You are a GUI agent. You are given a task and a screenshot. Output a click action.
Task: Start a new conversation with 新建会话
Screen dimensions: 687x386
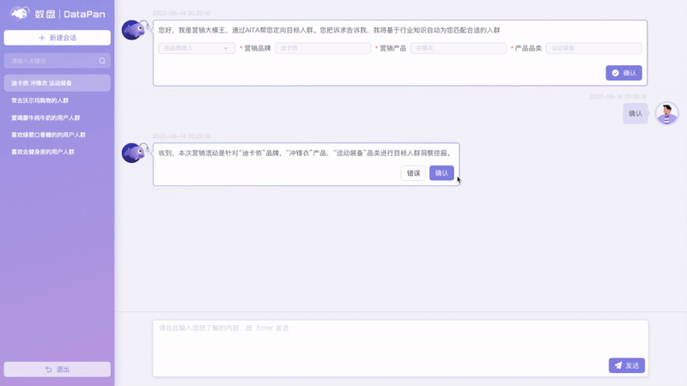[x=58, y=38]
